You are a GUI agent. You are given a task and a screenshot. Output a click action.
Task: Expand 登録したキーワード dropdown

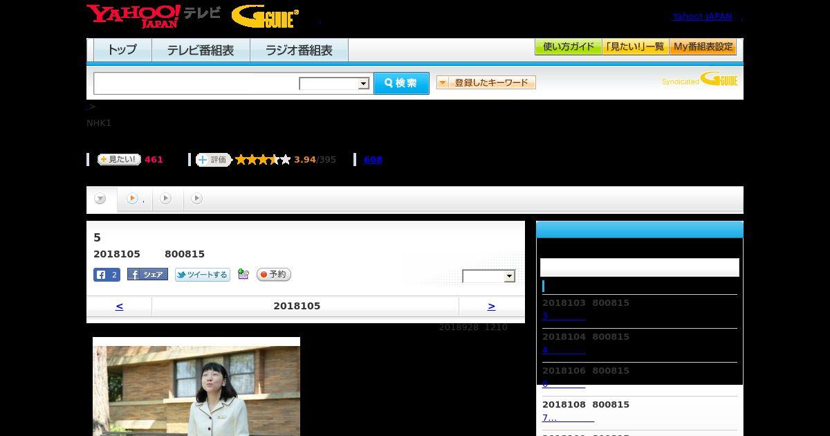pyautogui.click(x=486, y=82)
